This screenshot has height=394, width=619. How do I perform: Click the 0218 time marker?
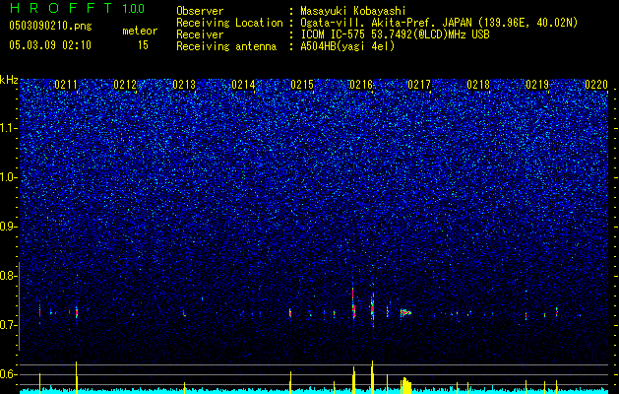pos(478,85)
